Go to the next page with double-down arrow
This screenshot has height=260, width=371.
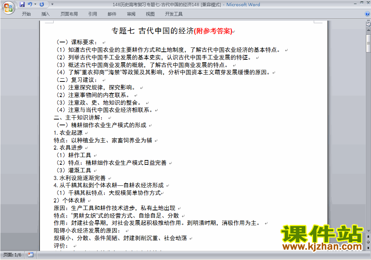[x=368, y=248]
